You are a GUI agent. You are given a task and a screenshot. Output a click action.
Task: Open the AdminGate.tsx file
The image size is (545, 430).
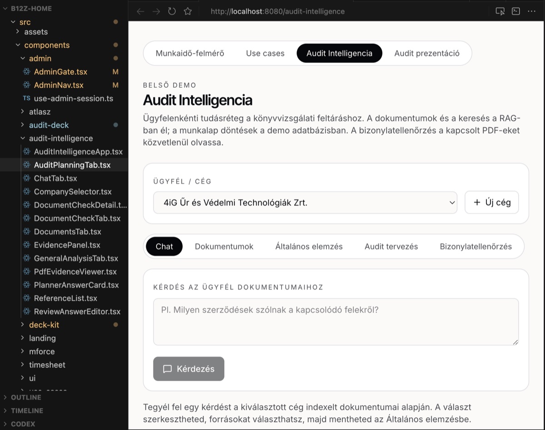click(x=60, y=72)
